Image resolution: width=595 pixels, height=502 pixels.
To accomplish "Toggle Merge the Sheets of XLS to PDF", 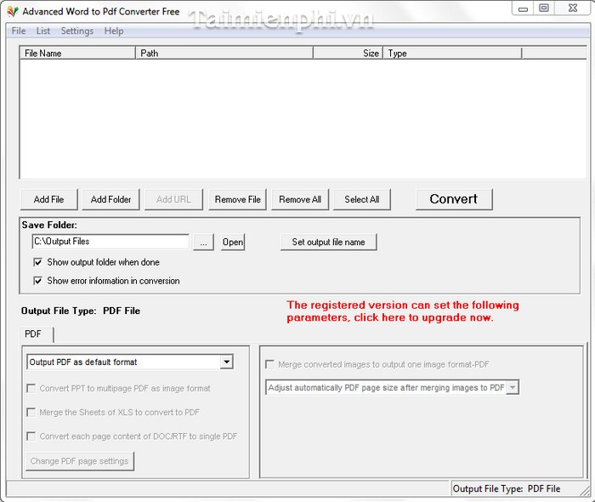I will pyautogui.click(x=31, y=412).
